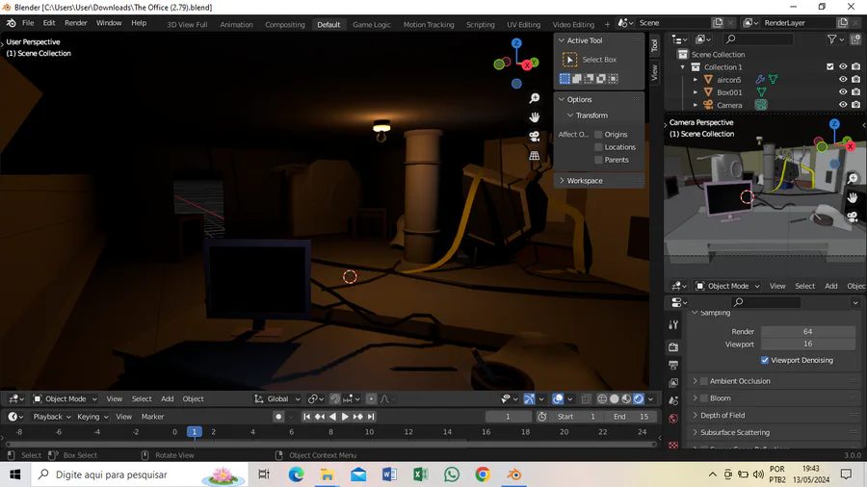
Task: Switch to the Scripting workspace tab
Action: point(480,24)
